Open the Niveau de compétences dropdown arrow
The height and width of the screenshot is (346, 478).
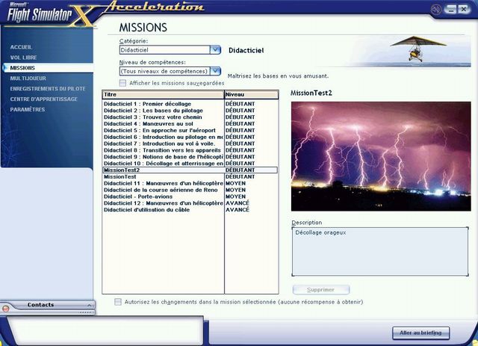coord(216,71)
